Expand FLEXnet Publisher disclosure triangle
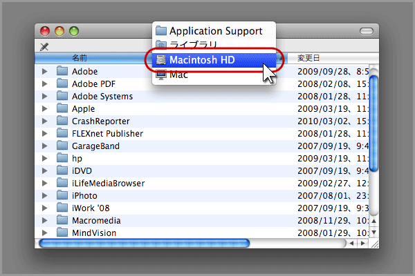Screen dimensions: 415x276 tap(45, 133)
